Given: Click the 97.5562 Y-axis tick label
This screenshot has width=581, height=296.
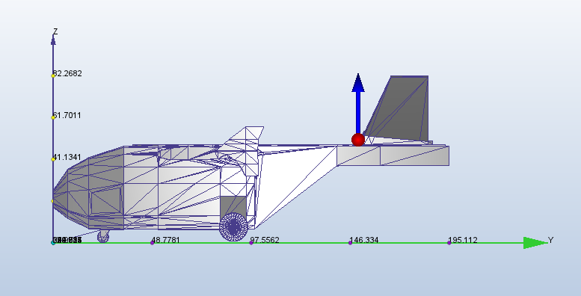Looking at the screenshot, I should pos(265,240).
